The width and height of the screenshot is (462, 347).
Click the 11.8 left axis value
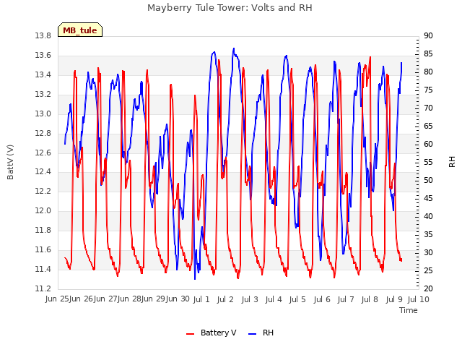point(43,230)
